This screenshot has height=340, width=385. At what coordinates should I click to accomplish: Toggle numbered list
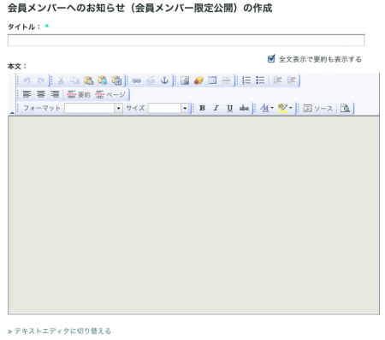246,81
